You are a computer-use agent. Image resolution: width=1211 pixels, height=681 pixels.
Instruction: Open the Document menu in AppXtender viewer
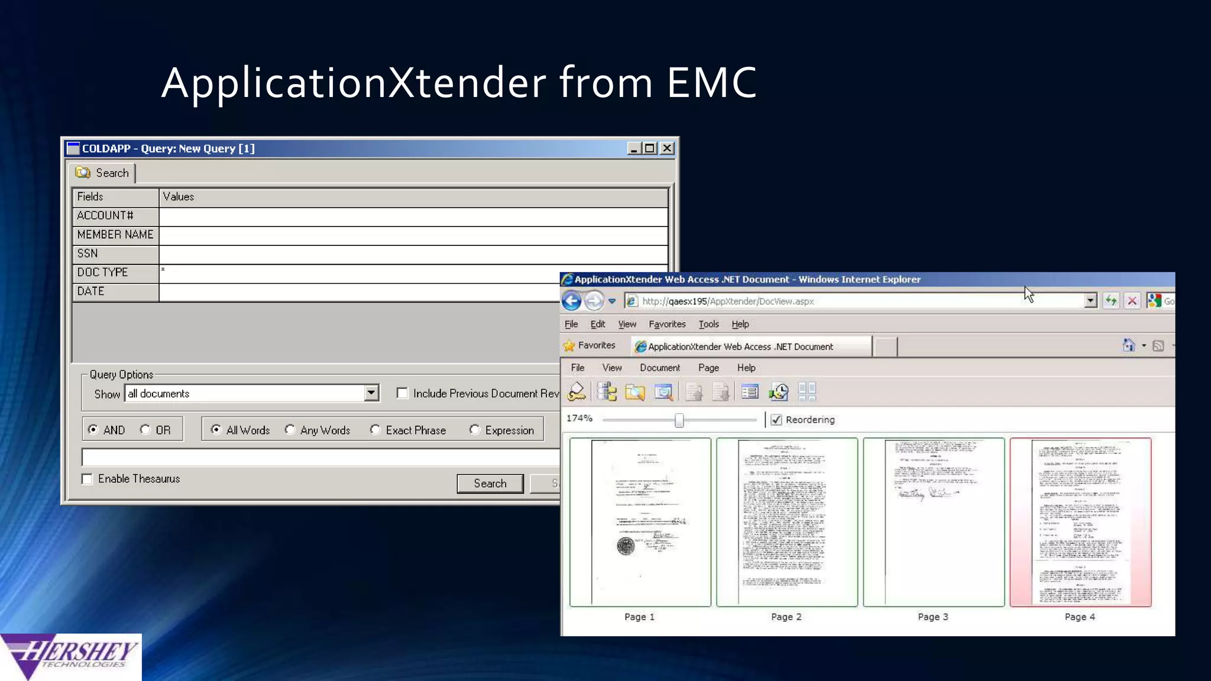tap(660, 368)
